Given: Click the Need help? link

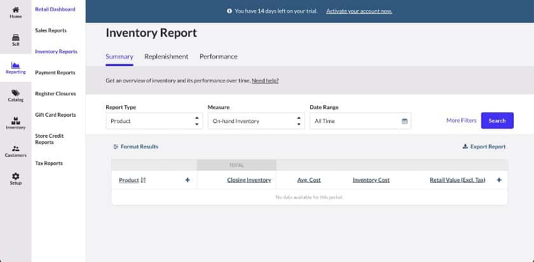Looking at the screenshot, I should (265, 81).
